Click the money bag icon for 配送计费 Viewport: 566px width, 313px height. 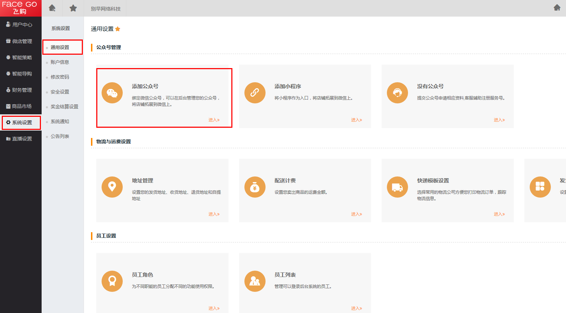click(x=255, y=187)
